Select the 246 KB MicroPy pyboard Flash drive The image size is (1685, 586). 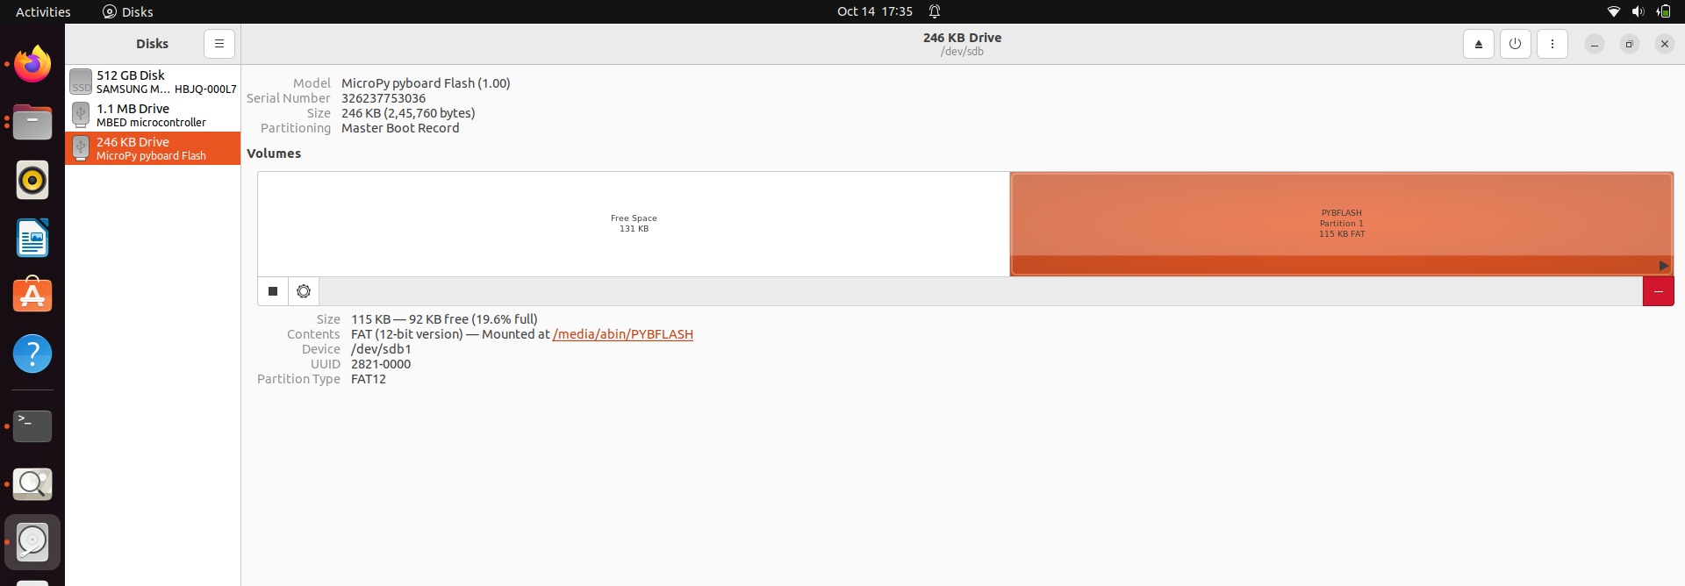153,148
